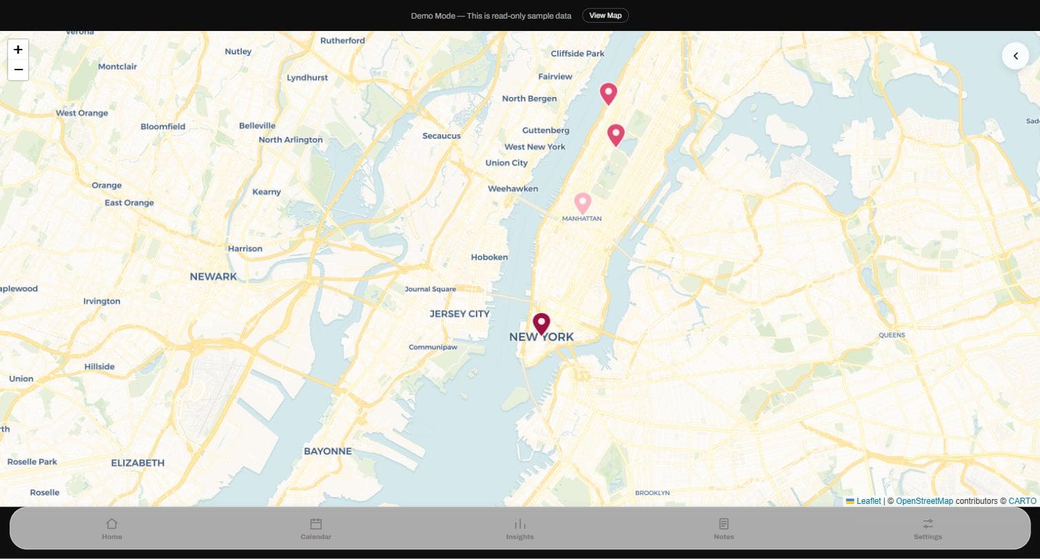Click the Cliffside Park map label
The width and height of the screenshot is (1040, 559).
pos(578,54)
